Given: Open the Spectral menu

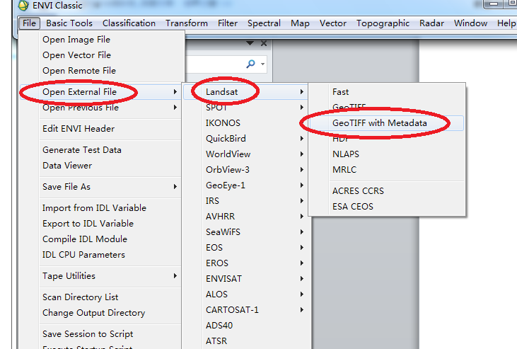Looking at the screenshot, I should [264, 23].
